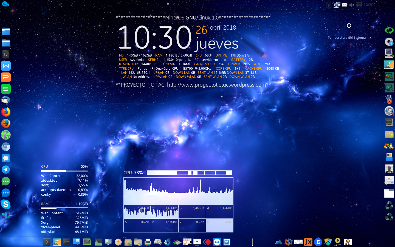Click the CPU usage bar next to CPU 73%
Screen dimensions: 395x247
pyautogui.click(x=189, y=173)
